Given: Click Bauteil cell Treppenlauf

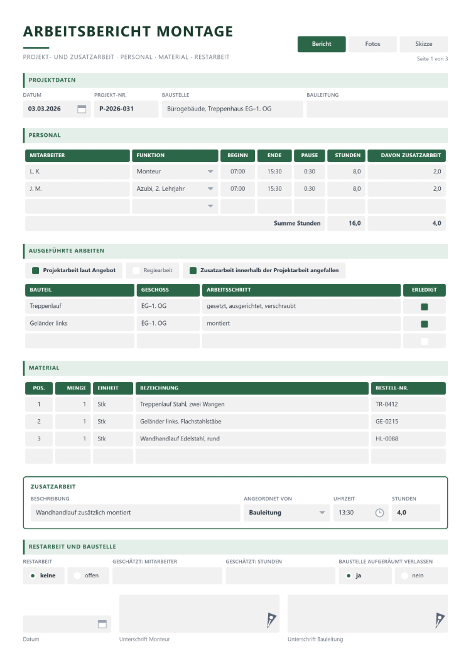Looking at the screenshot, I should tap(79, 306).
